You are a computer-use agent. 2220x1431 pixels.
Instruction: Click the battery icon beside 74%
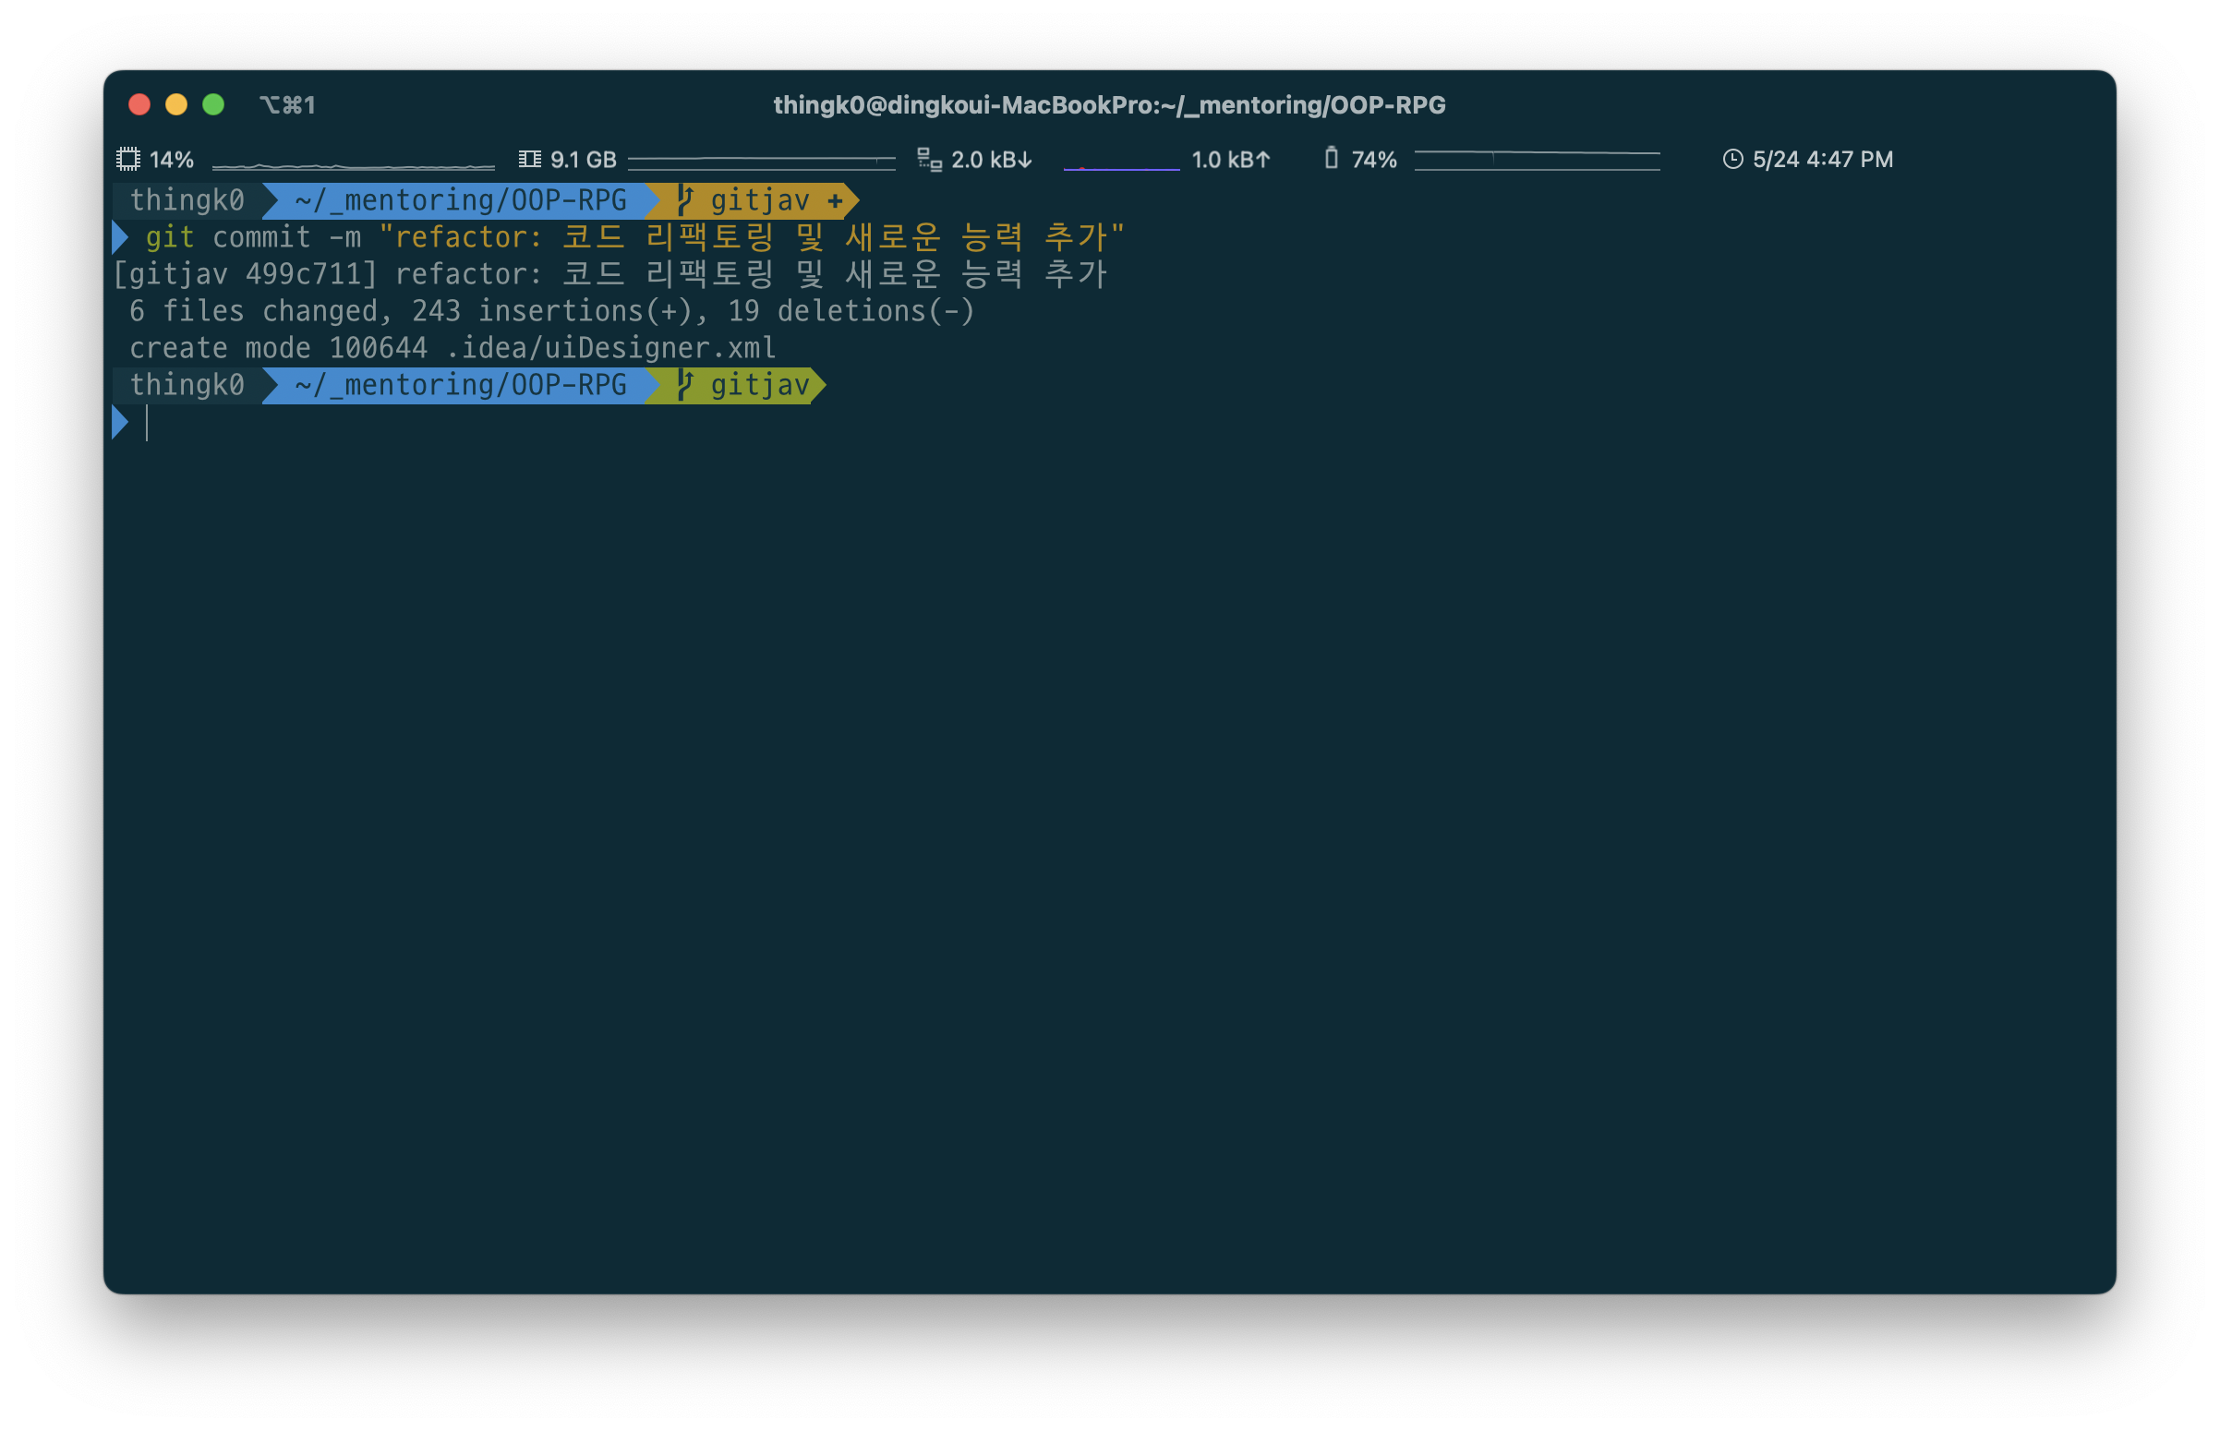(1331, 158)
